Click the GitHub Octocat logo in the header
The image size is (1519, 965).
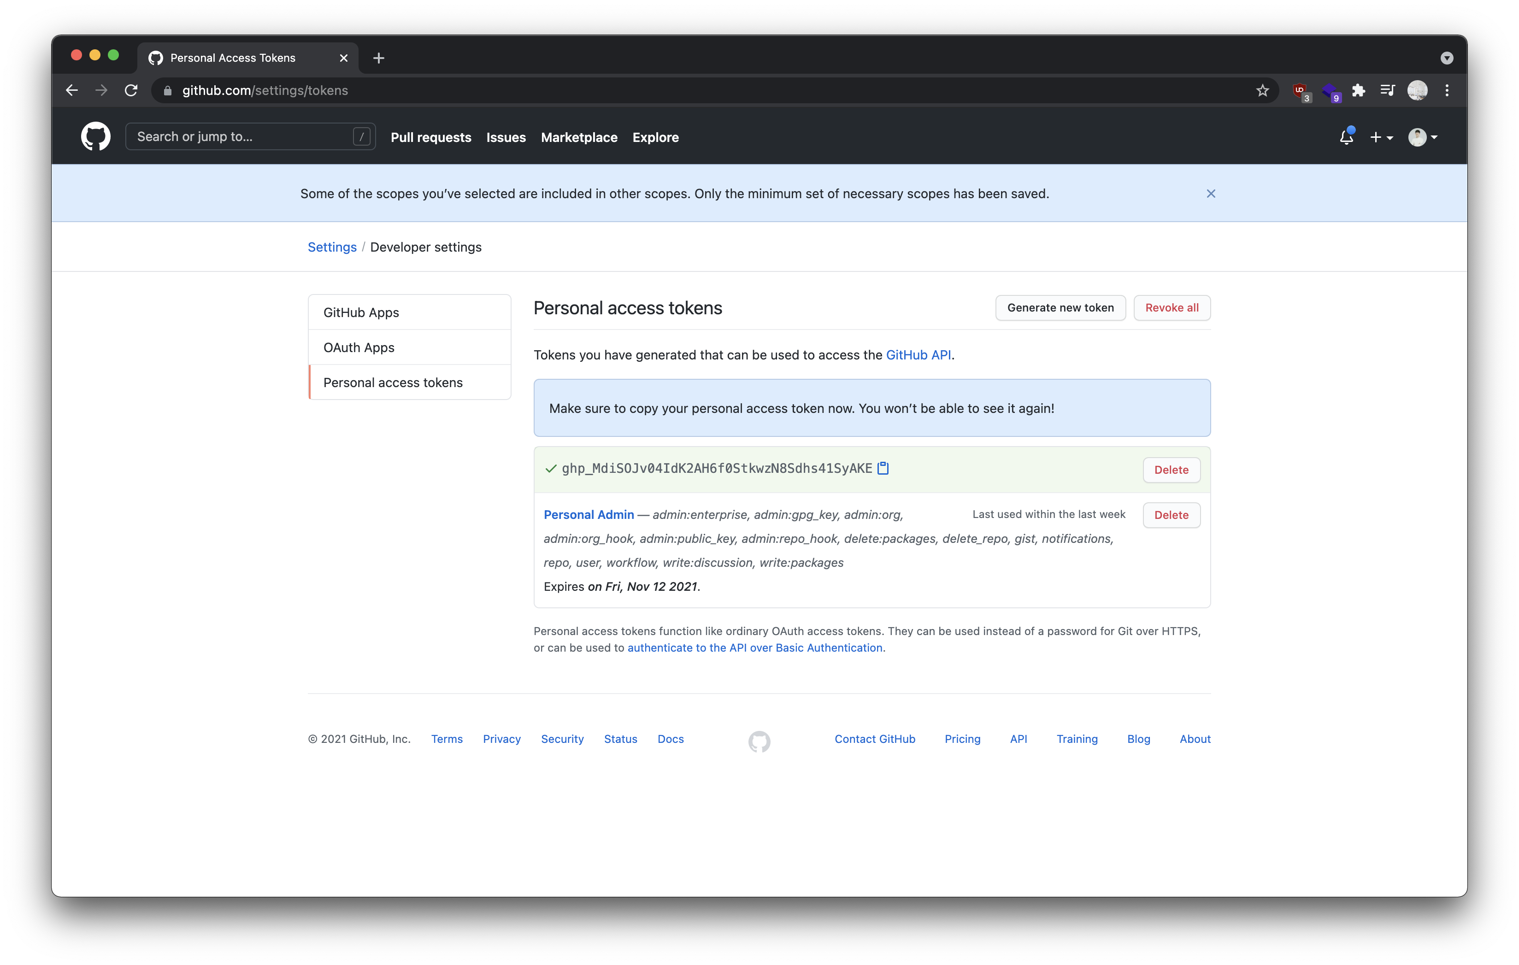(96, 137)
